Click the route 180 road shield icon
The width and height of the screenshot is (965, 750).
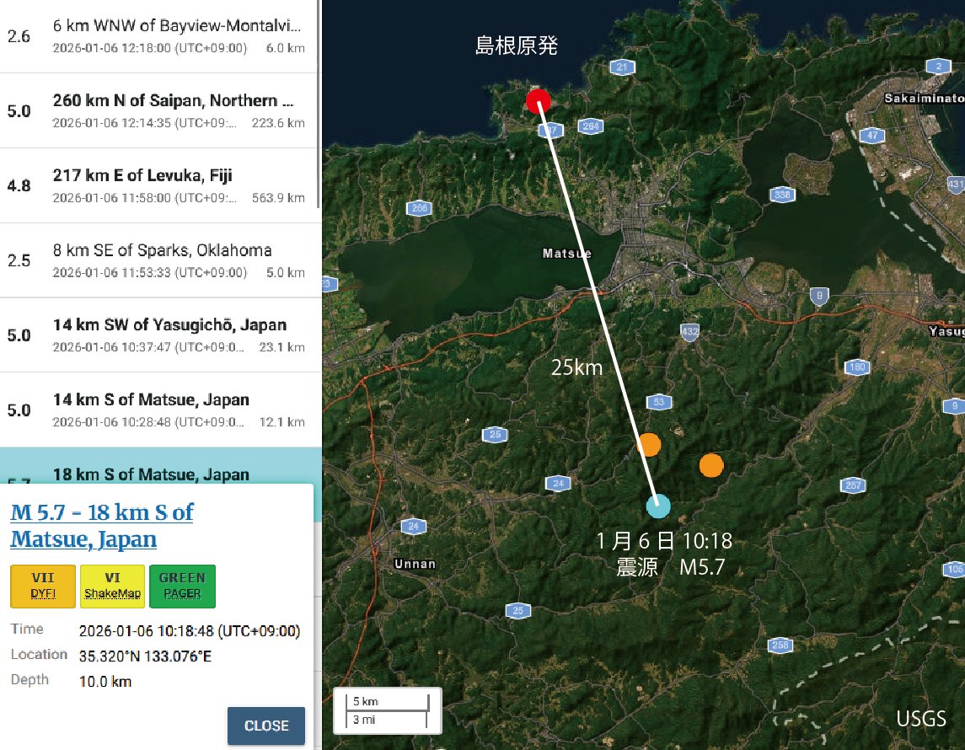click(857, 367)
